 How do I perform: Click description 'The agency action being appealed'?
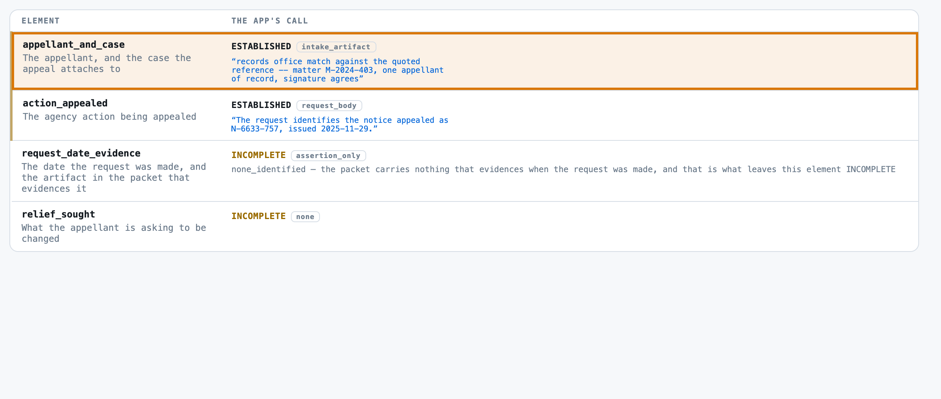click(x=109, y=117)
